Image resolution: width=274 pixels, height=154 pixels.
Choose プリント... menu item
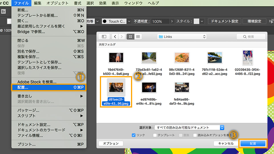point(49,144)
